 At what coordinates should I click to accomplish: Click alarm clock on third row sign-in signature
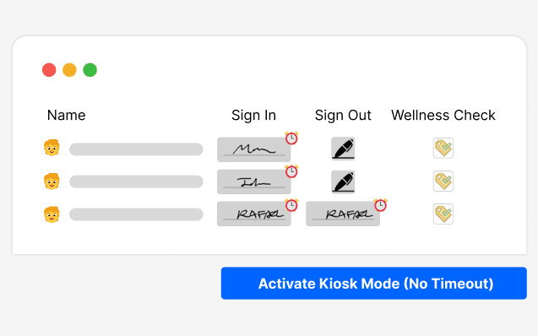(x=291, y=205)
